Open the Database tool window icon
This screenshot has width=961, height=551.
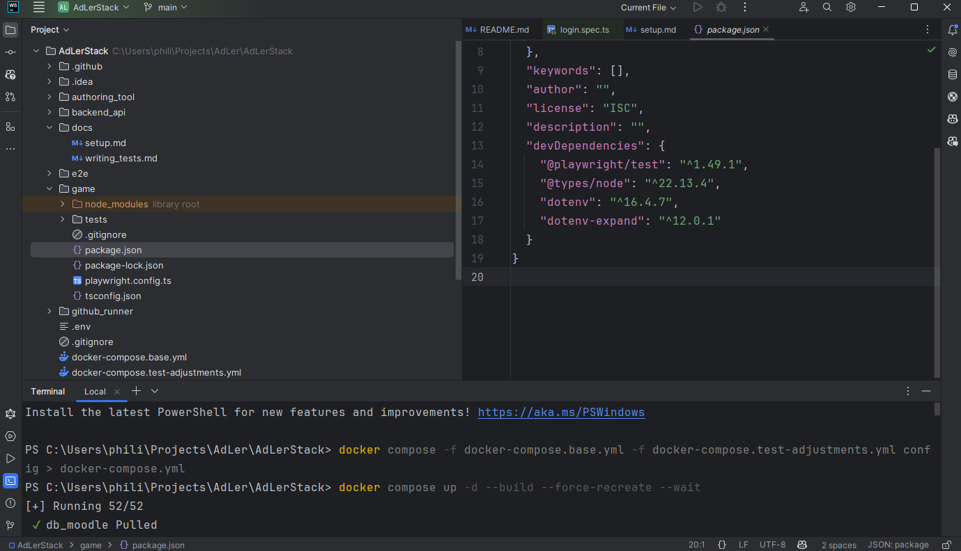[952, 74]
